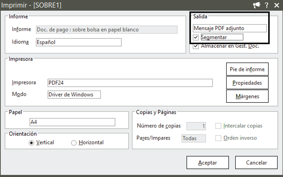Select Horizontal orientation

click(x=74, y=143)
